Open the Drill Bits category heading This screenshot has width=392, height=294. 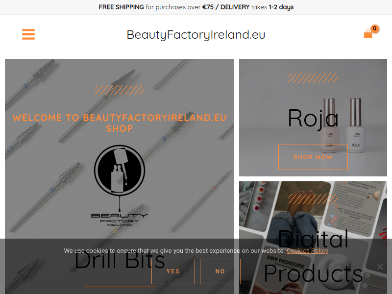[120, 260]
